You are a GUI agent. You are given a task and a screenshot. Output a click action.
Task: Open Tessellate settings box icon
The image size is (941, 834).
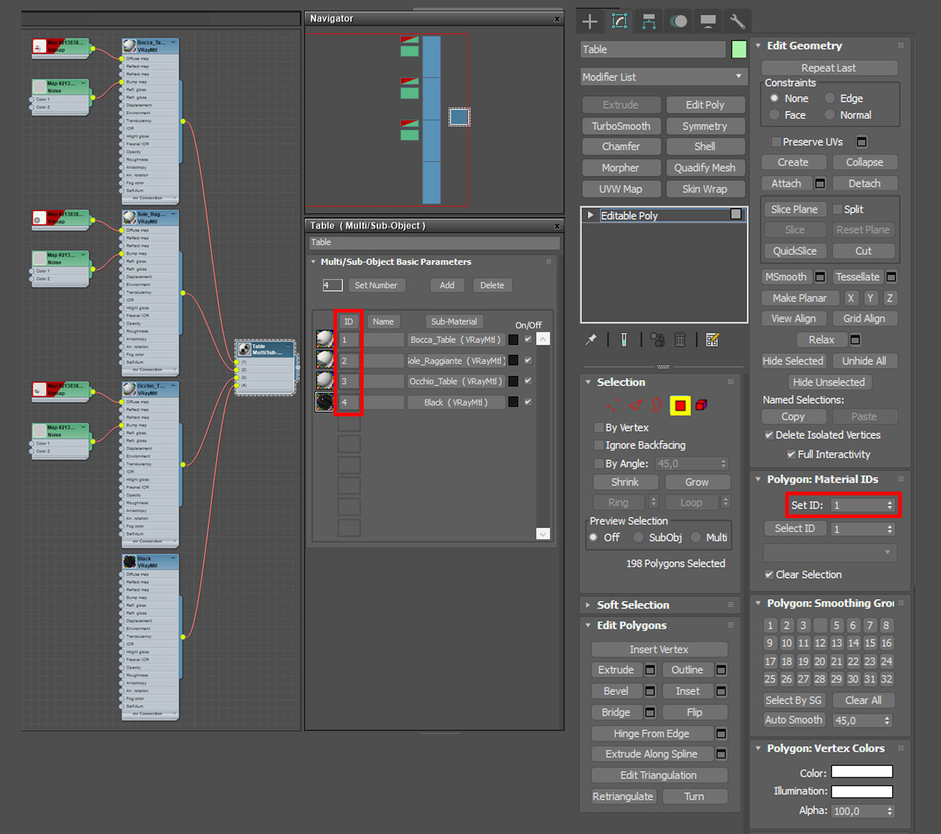tap(891, 277)
